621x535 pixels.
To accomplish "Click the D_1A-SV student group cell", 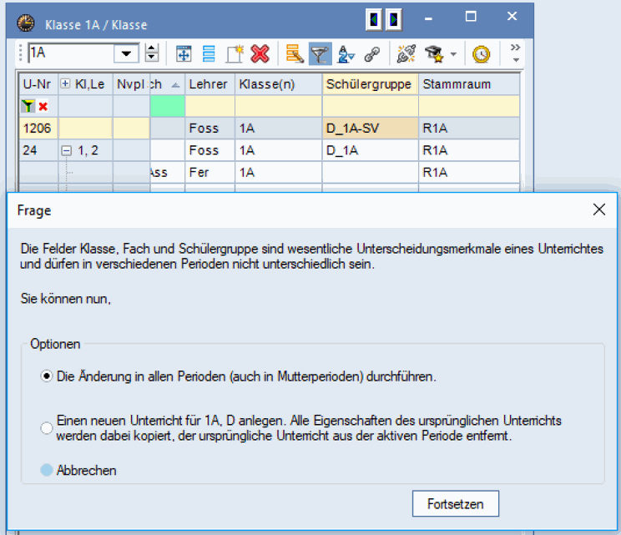I will pyautogui.click(x=370, y=129).
